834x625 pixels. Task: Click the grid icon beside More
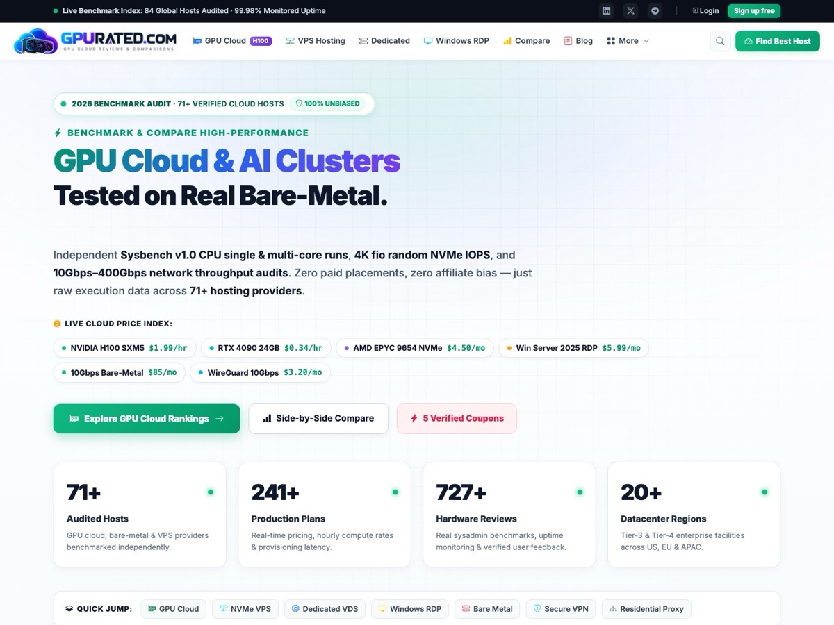611,41
